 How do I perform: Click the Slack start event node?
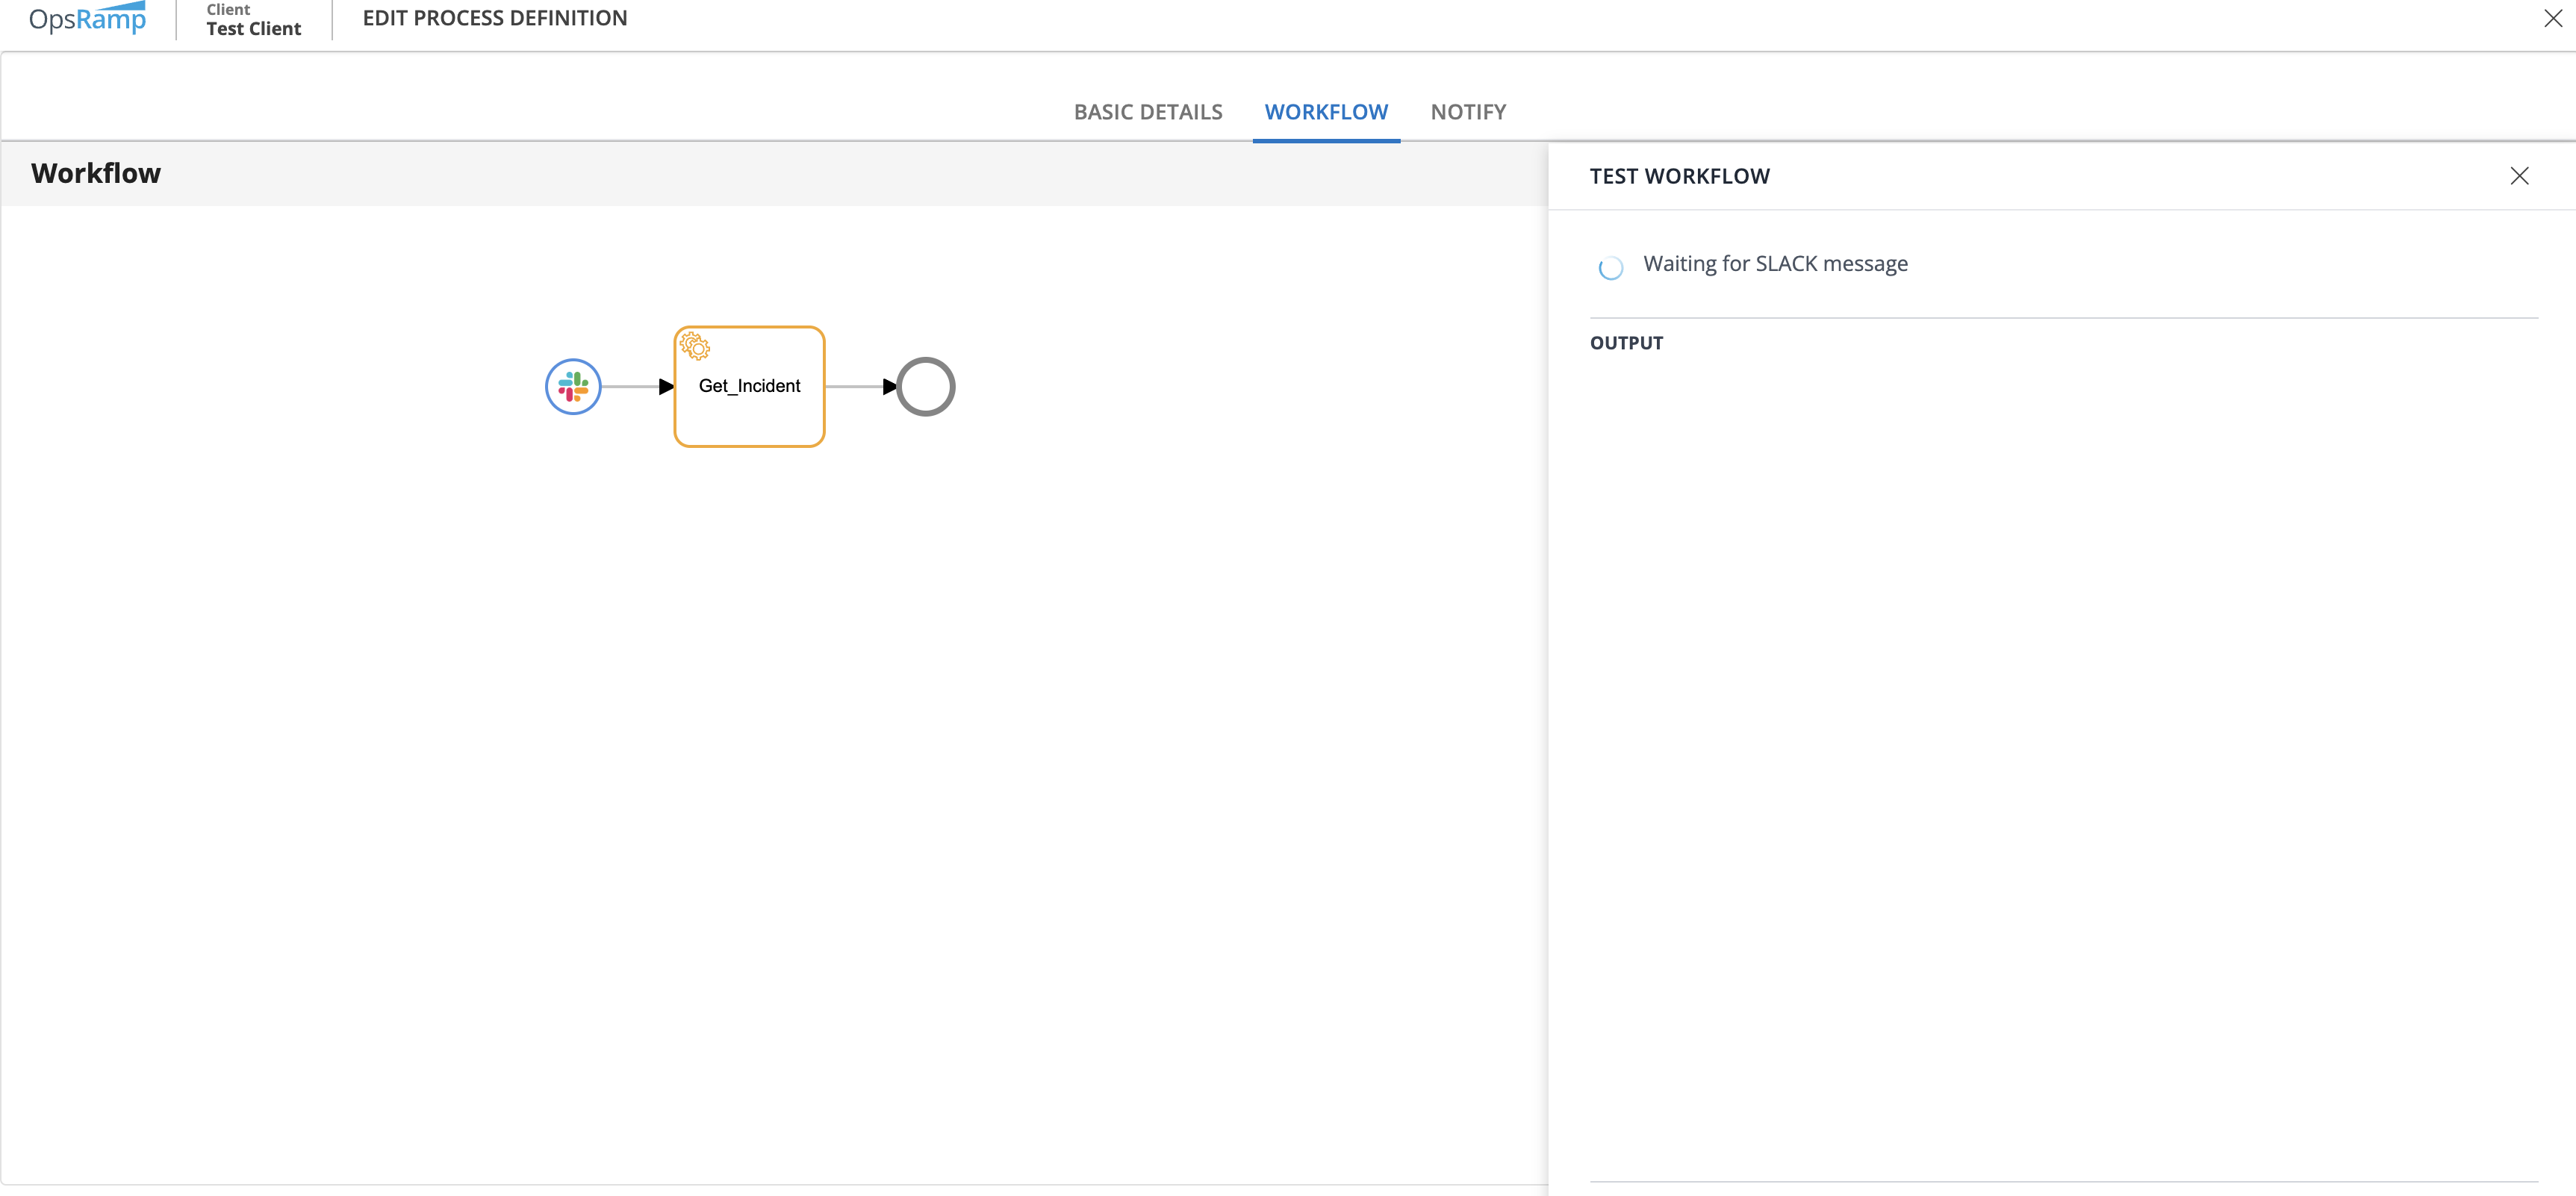[573, 387]
